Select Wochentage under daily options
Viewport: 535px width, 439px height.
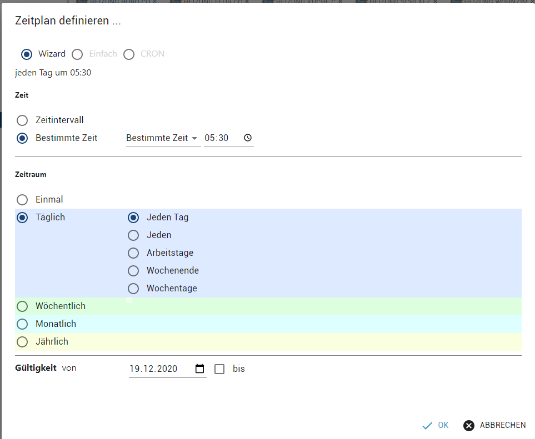click(x=133, y=289)
